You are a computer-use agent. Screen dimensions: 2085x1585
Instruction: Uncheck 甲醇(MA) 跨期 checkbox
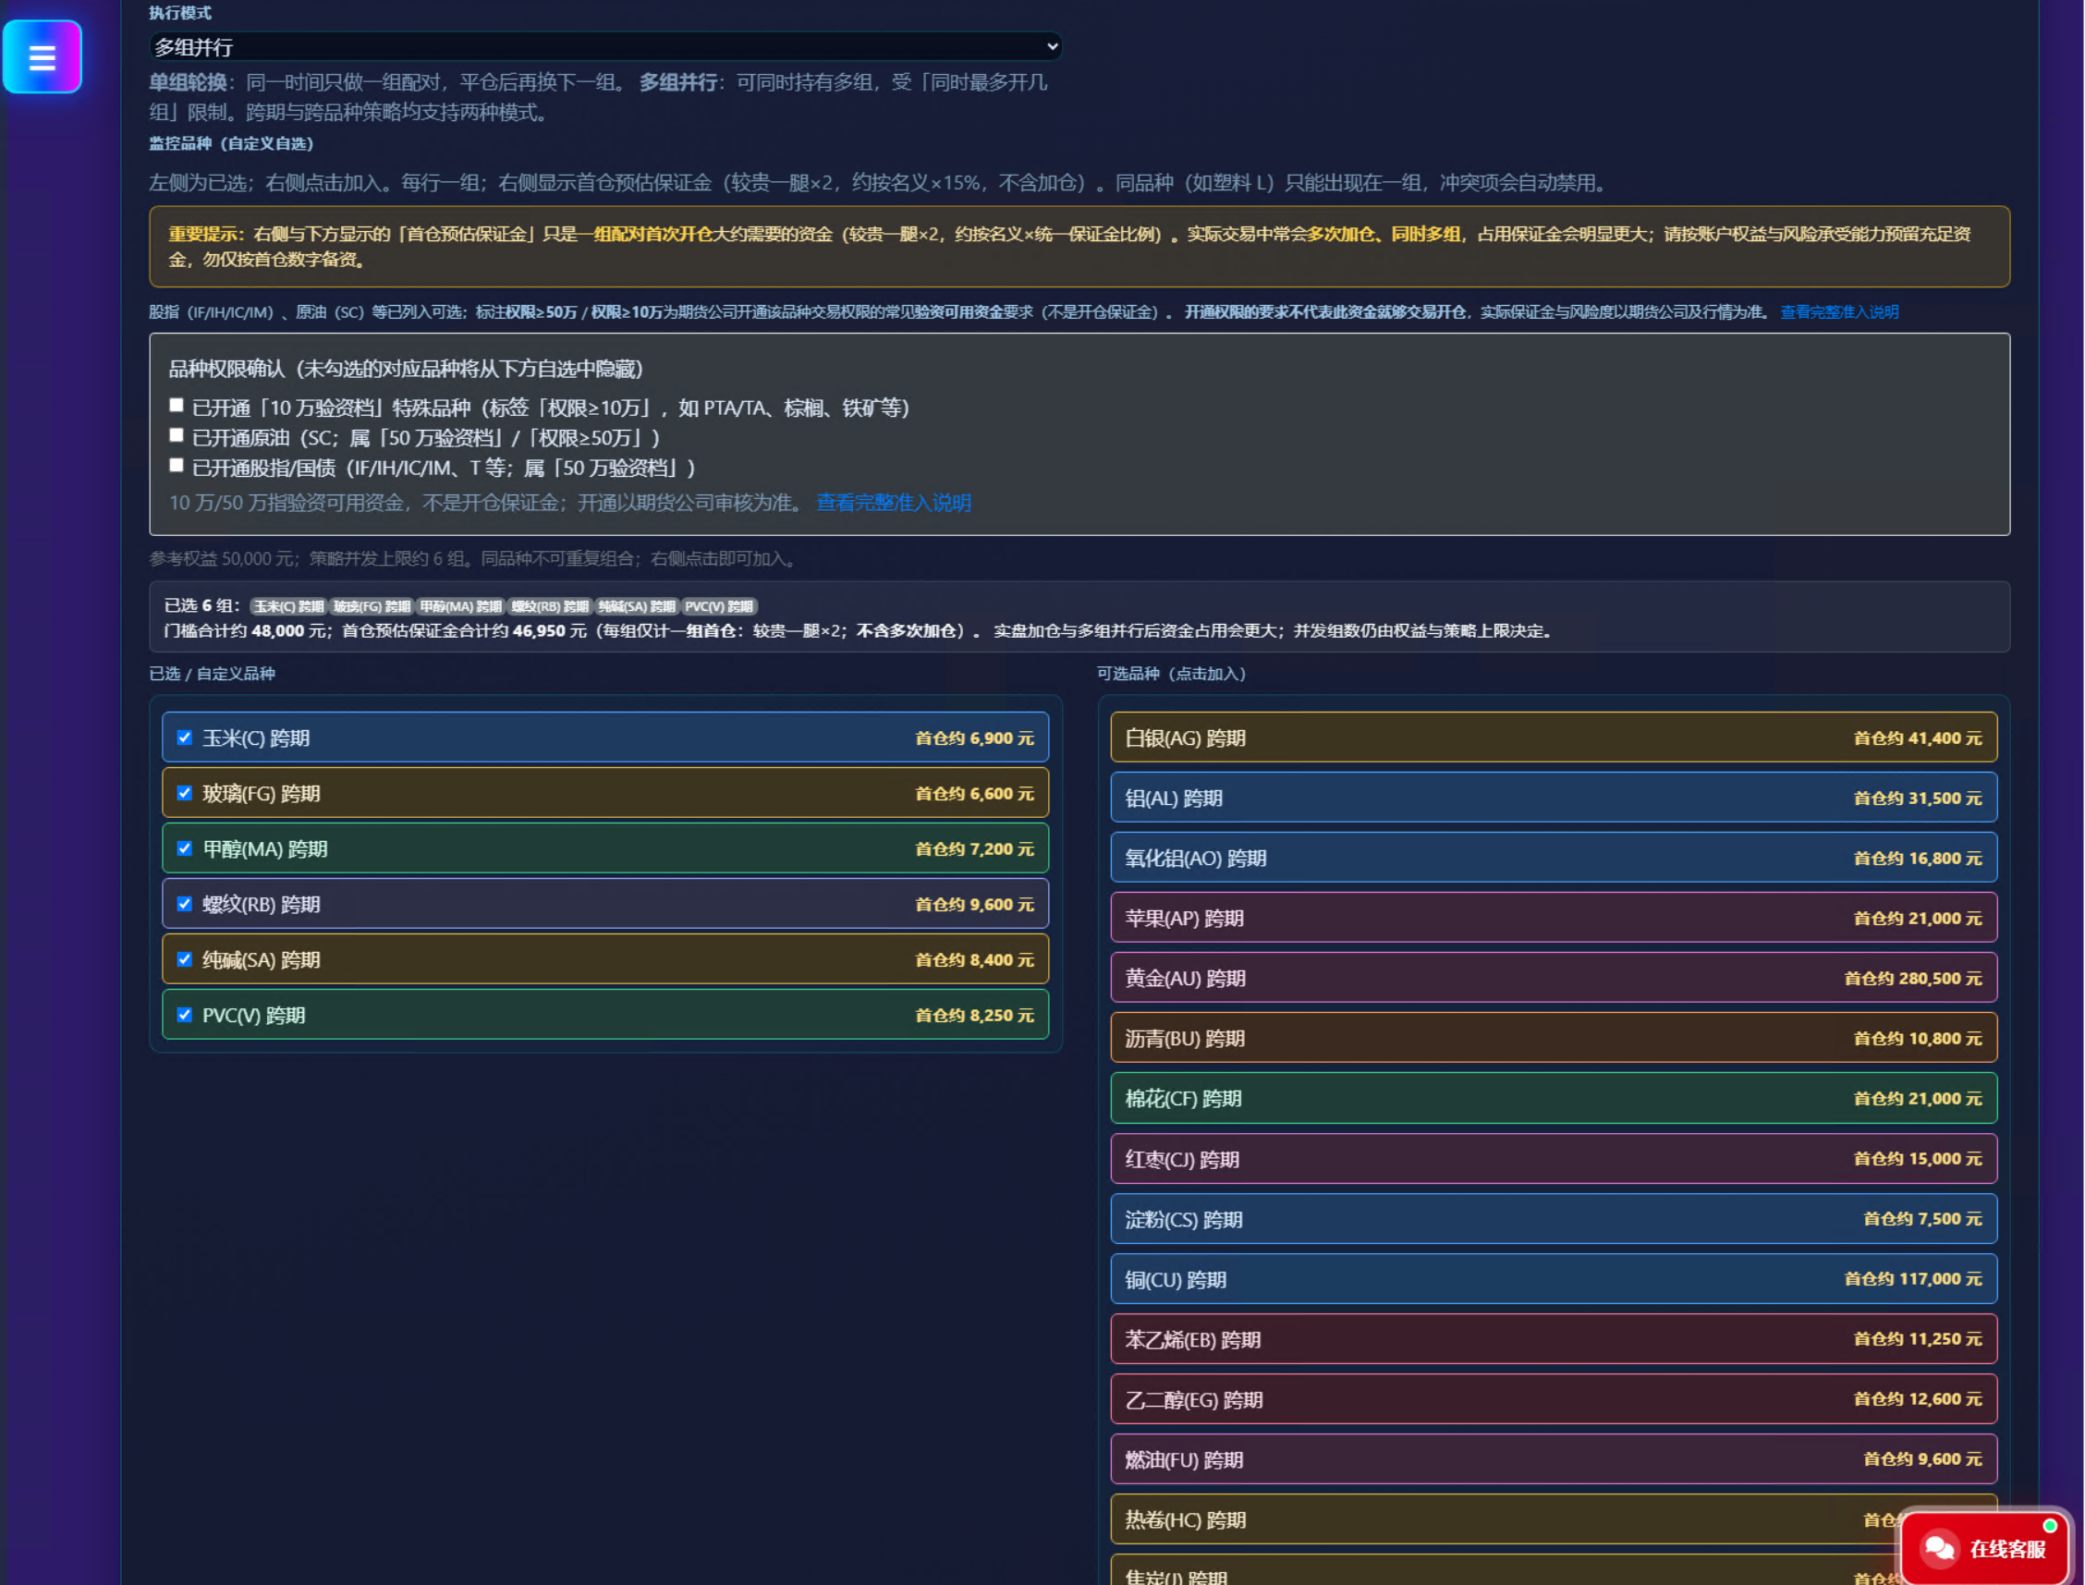tap(185, 848)
